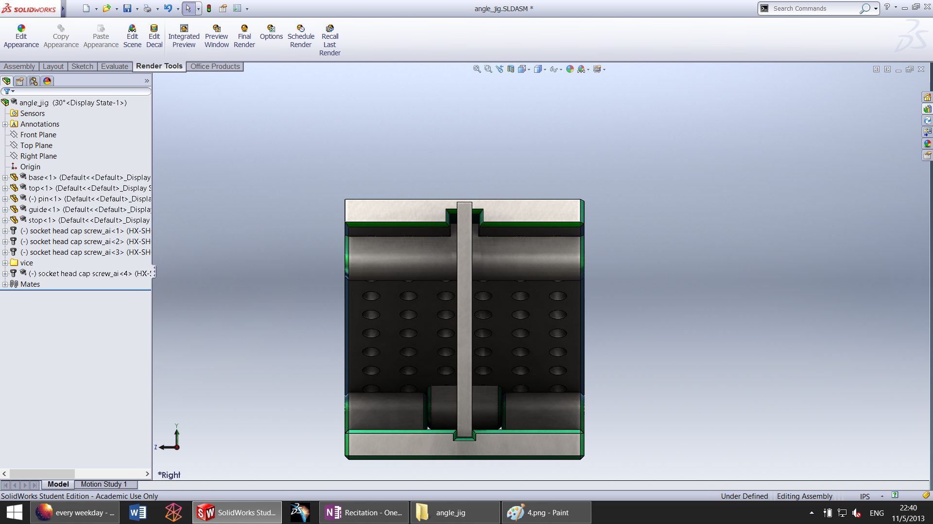Start the Final Render
Image resolution: width=933 pixels, height=524 pixels.
click(x=244, y=37)
